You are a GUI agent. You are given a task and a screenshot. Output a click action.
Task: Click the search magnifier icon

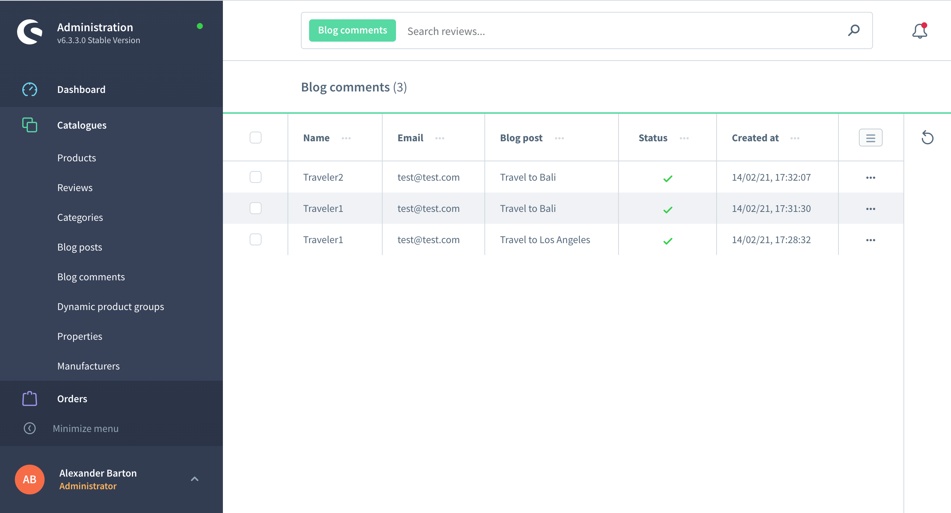click(x=854, y=30)
